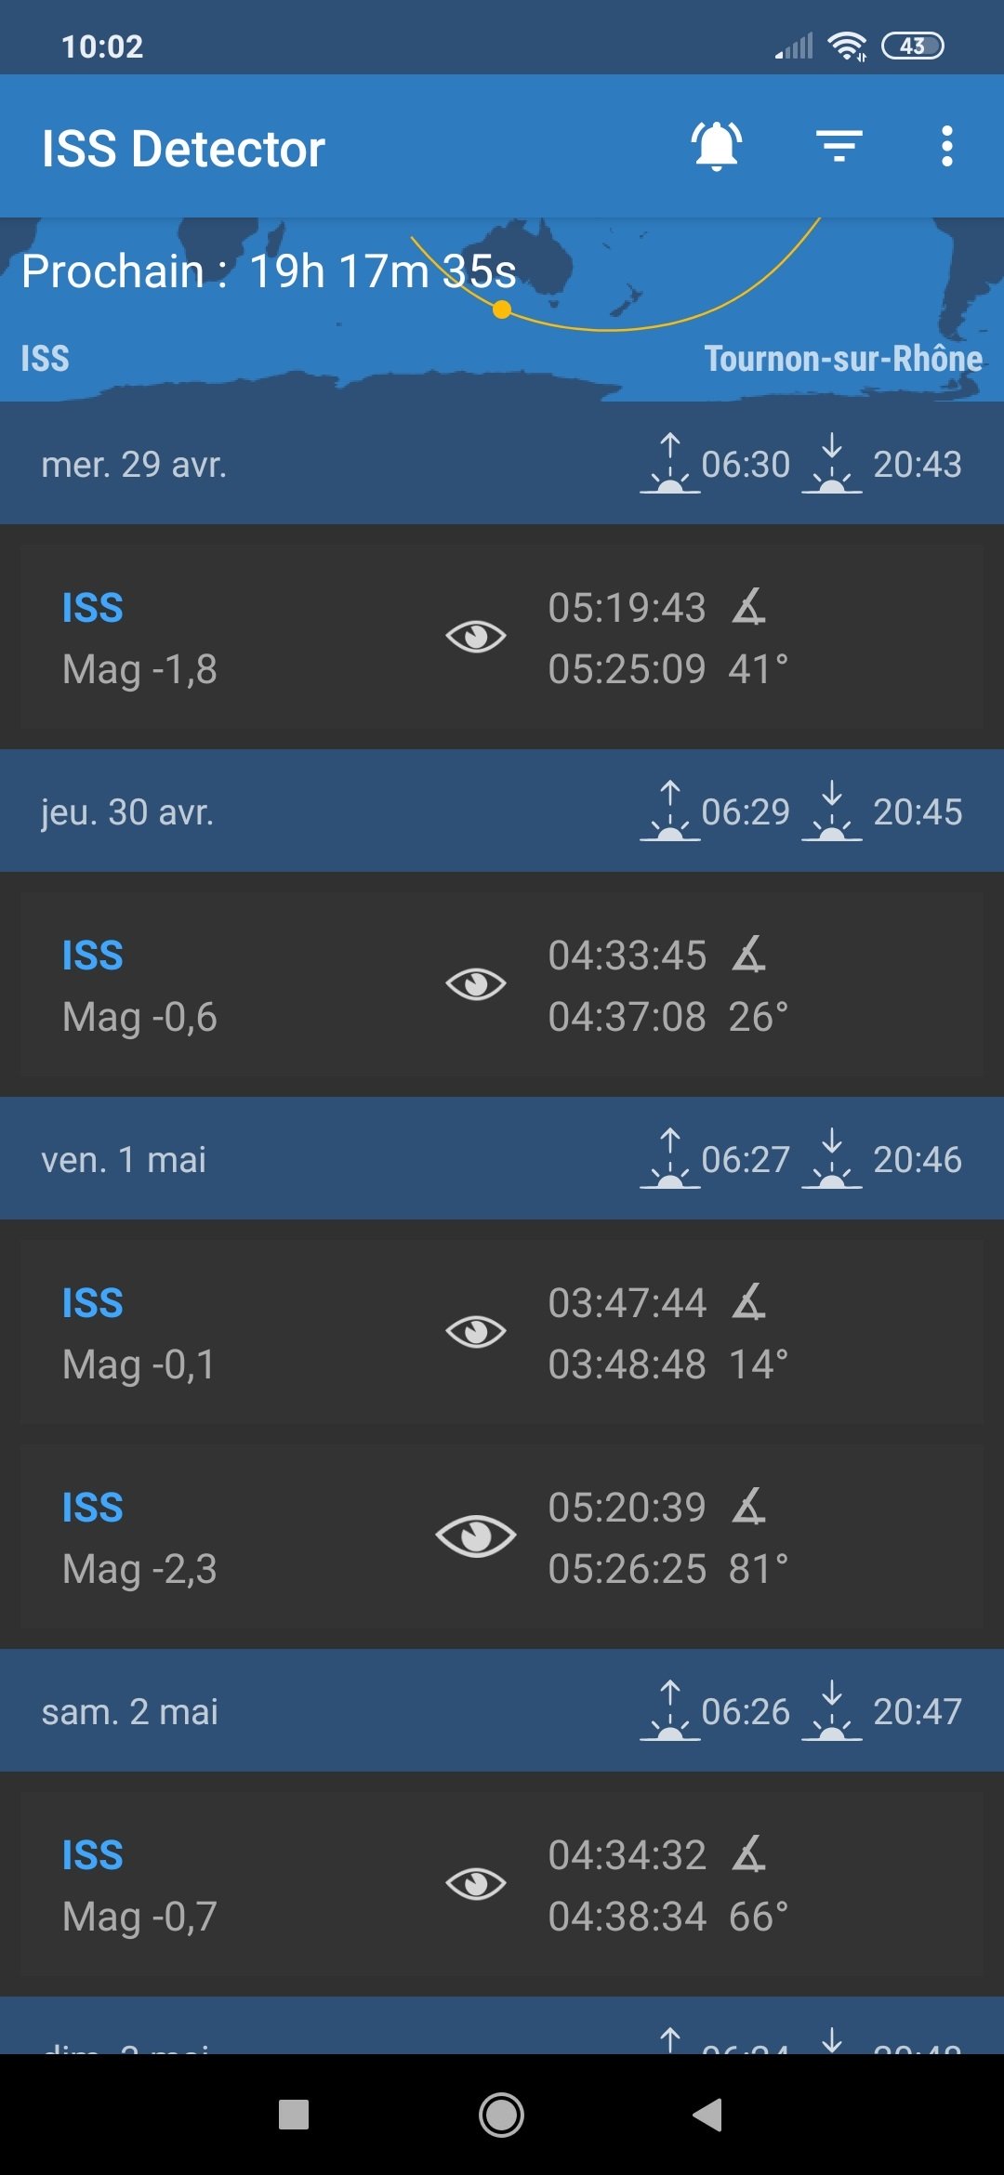Tap the notification bell alarm icon
Viewport: 1004px width, 2175px height.
coord(716,147)
